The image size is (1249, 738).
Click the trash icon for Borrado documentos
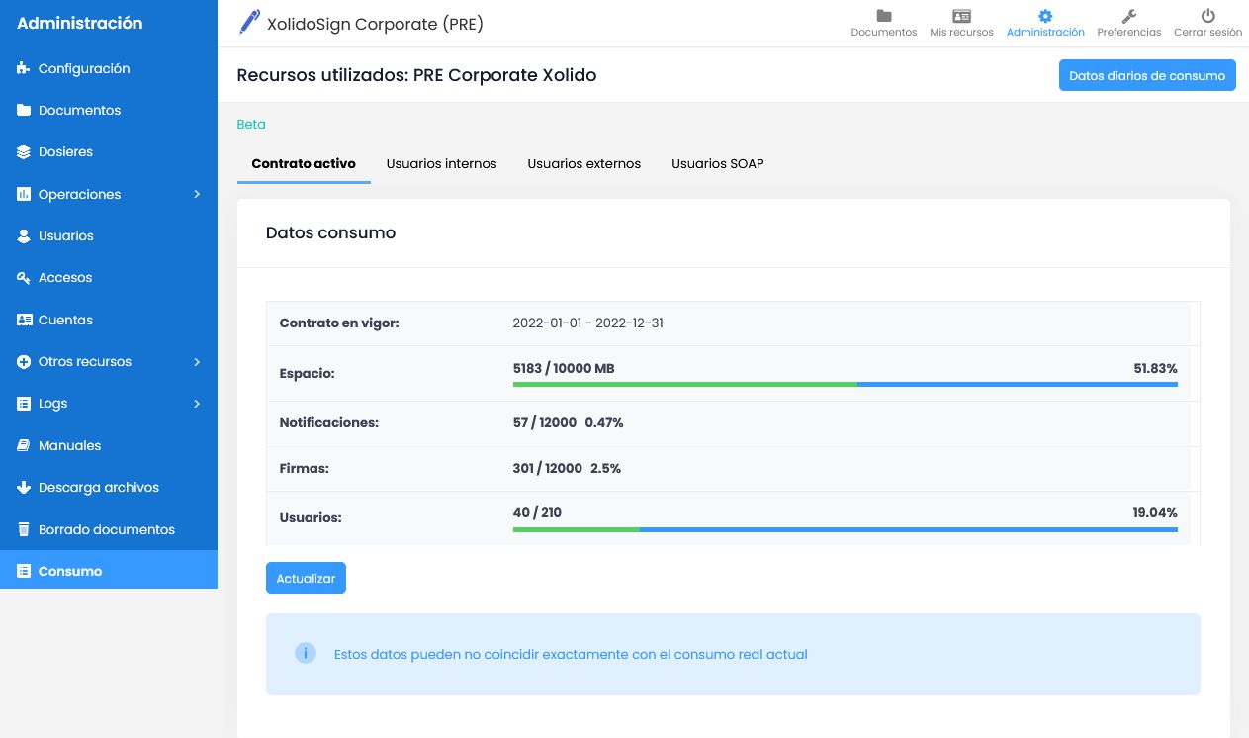tap(24, 530)
